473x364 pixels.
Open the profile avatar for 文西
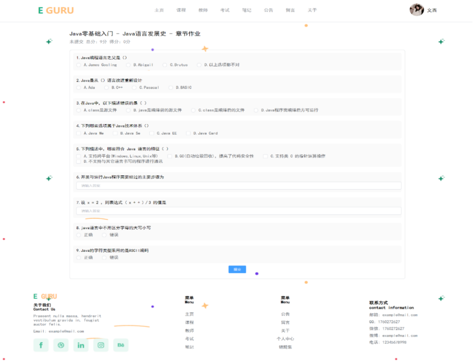coord(416,10)
